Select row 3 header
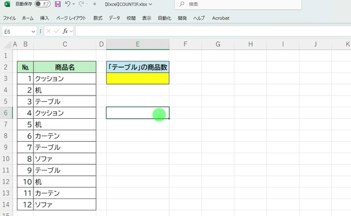 click(x=6, y=79)
